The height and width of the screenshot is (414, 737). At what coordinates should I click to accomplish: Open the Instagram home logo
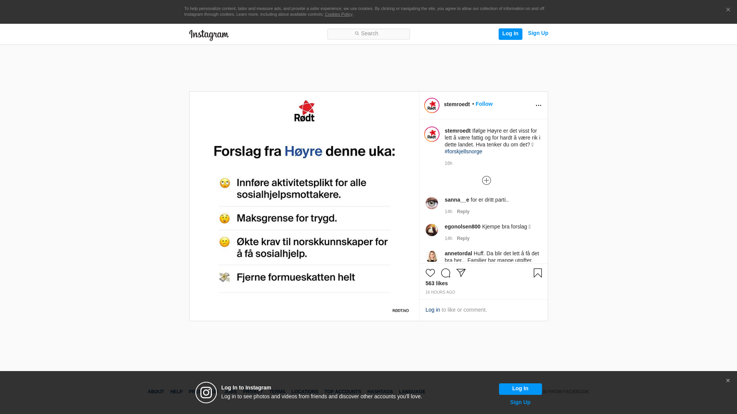(x=209, y=35)
